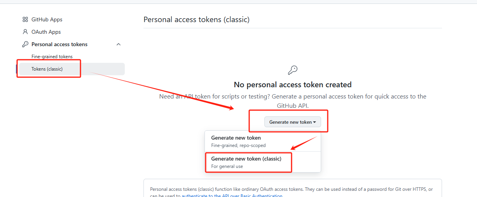Click the paragraph about ordinary OAuth access tokens
The width and height of the screenshot is (477, 197).
(291, 189)
